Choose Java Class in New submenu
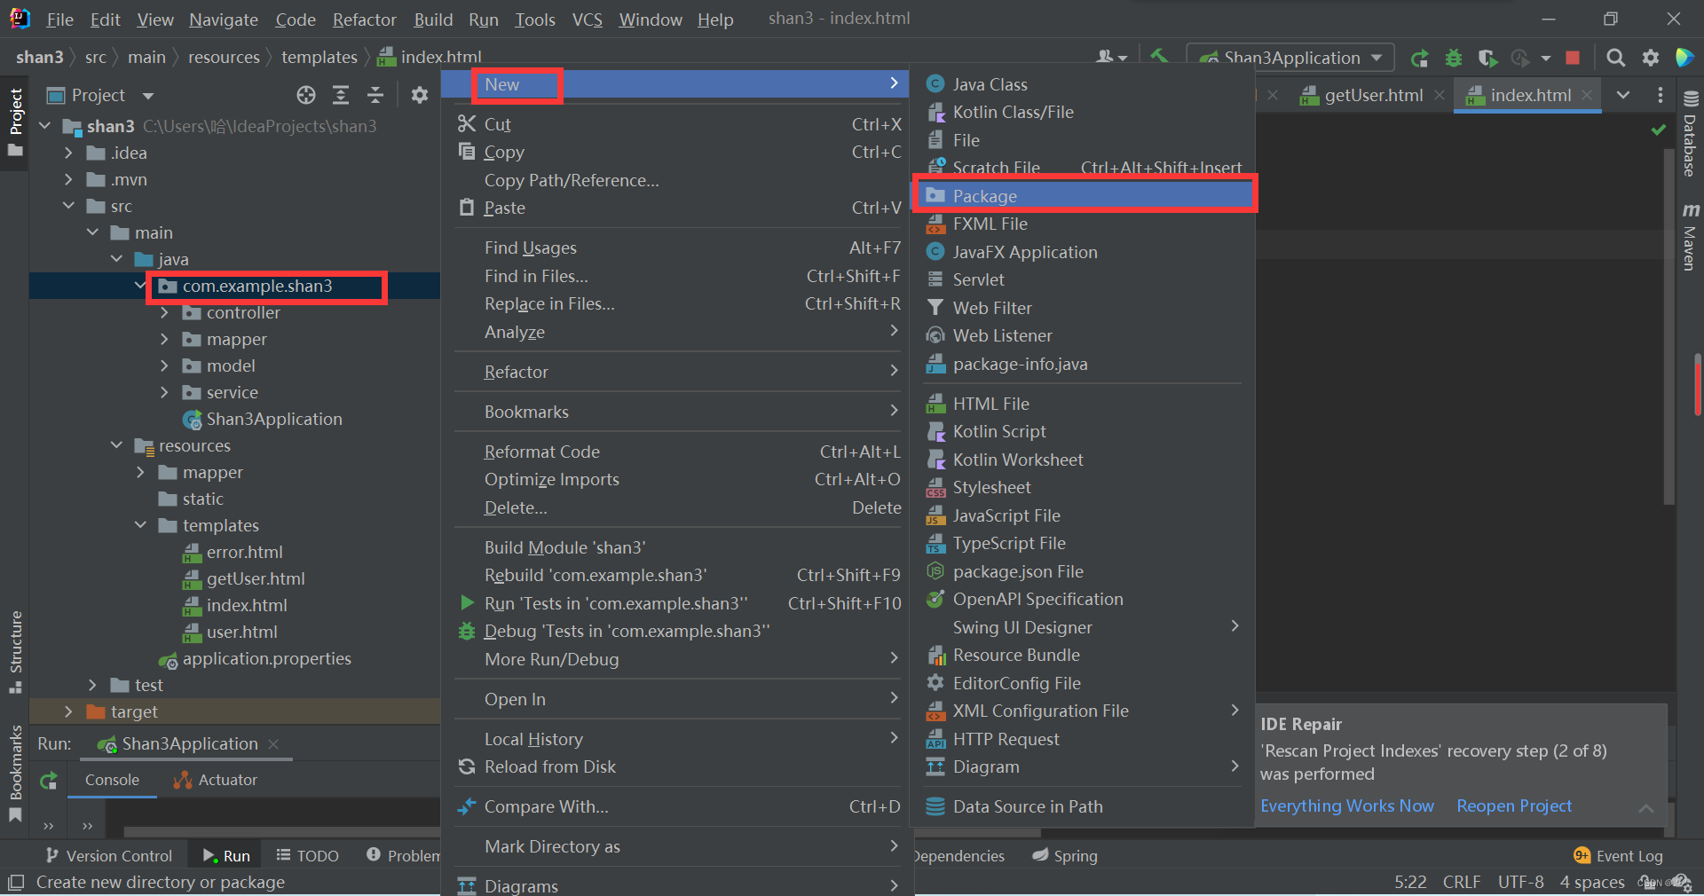1704x896 pixels. pos(1085,84)
